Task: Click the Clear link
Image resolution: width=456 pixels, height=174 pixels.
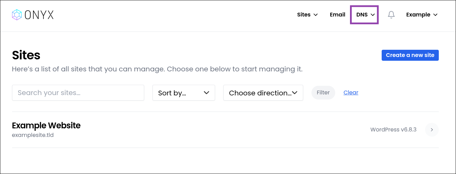Action: point(351,93)
